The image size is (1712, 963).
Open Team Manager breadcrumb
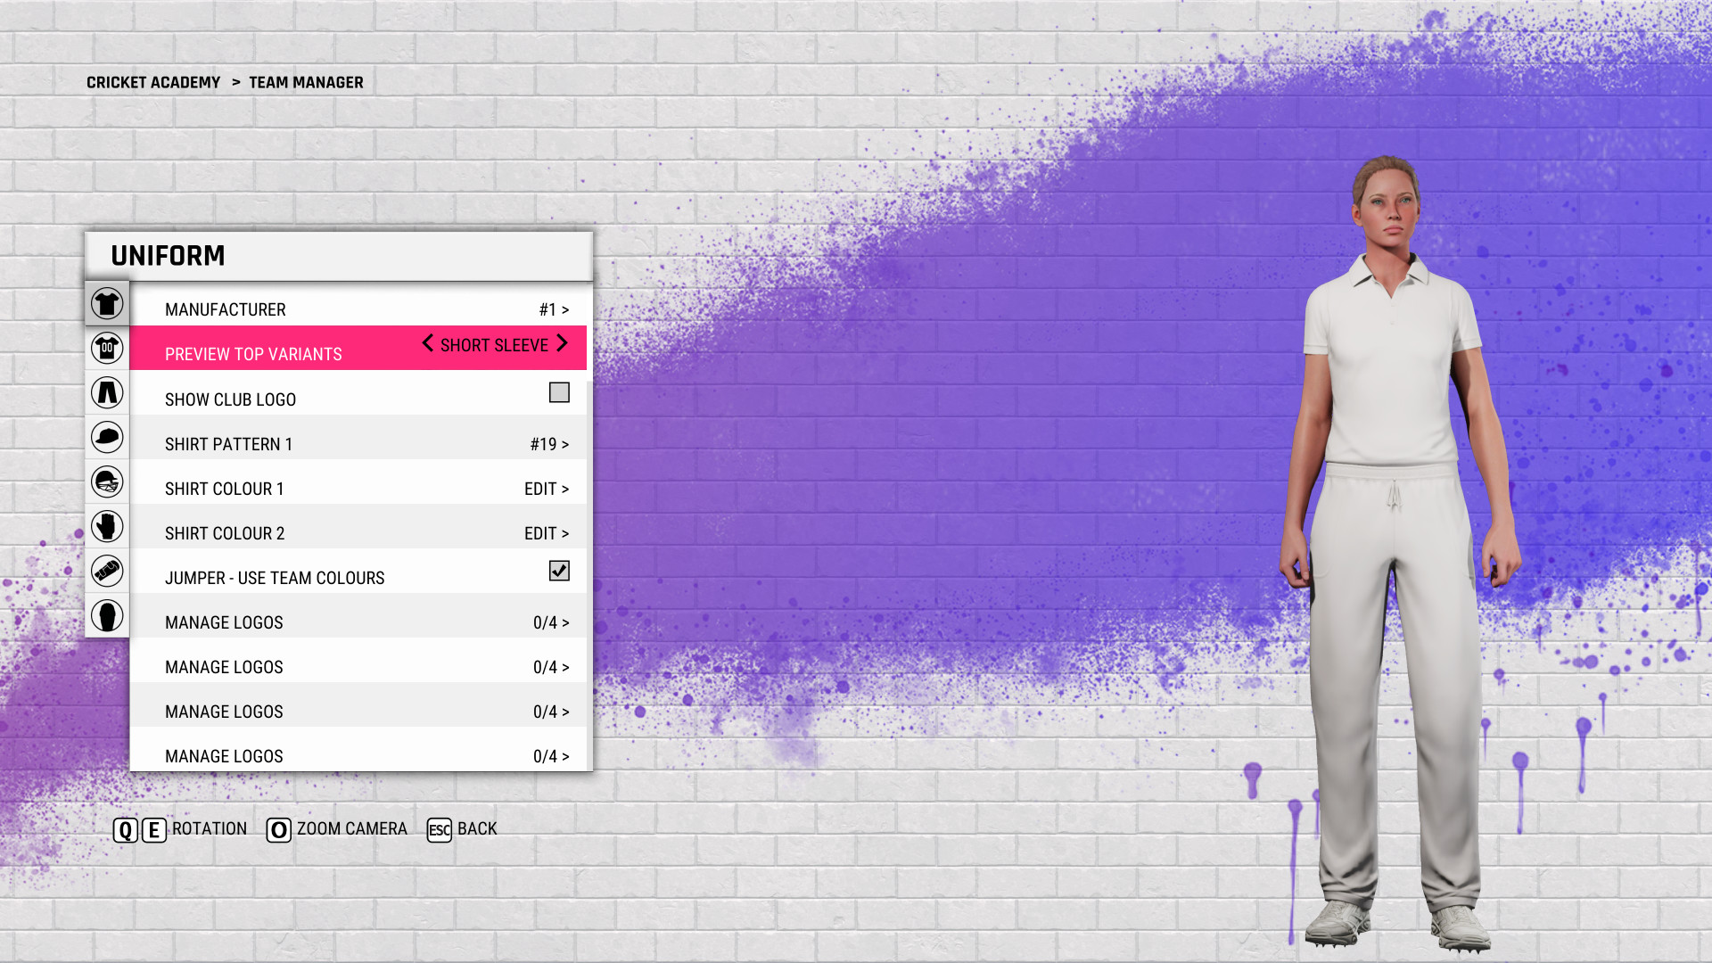[305, 82]
